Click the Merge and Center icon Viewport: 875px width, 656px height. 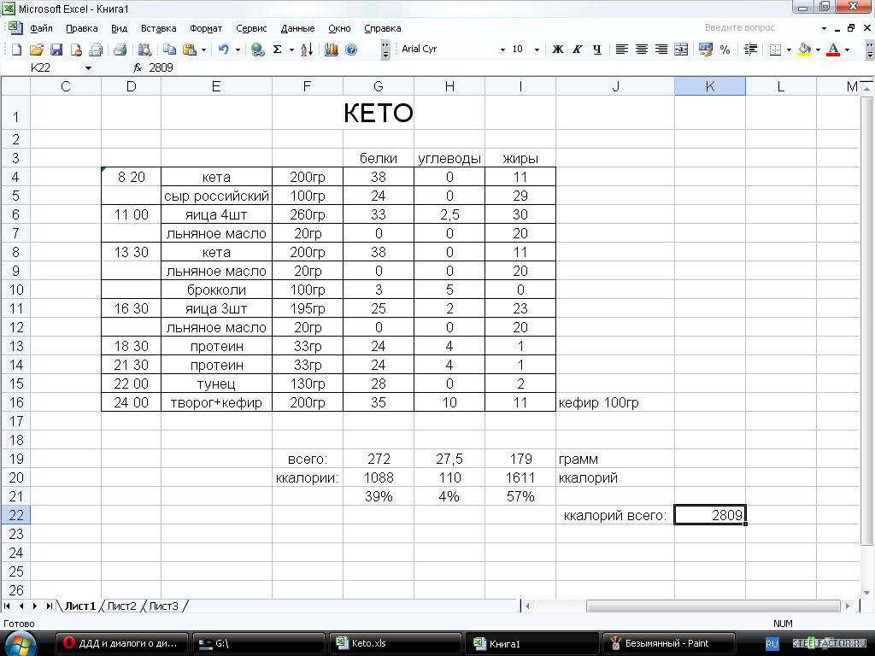(x=681, y=50)
